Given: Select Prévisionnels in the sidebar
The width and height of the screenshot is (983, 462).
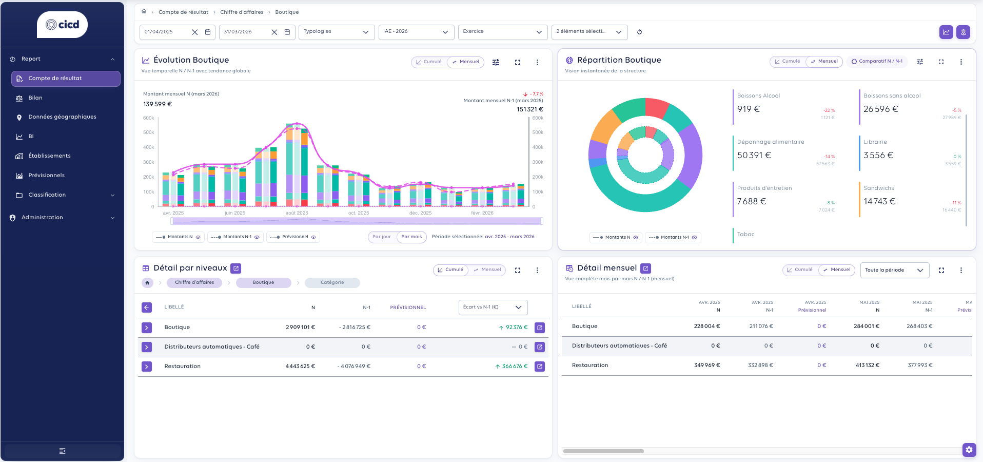Looking at the screenshot, I should click(46, 176).
